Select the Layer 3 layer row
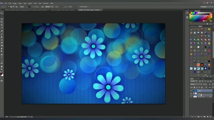Screen dimensions: 214x120 click(201, 91)
